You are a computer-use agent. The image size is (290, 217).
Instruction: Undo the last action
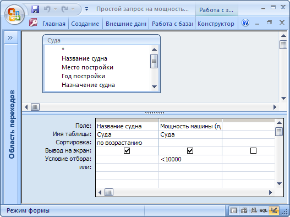(47, 9)
